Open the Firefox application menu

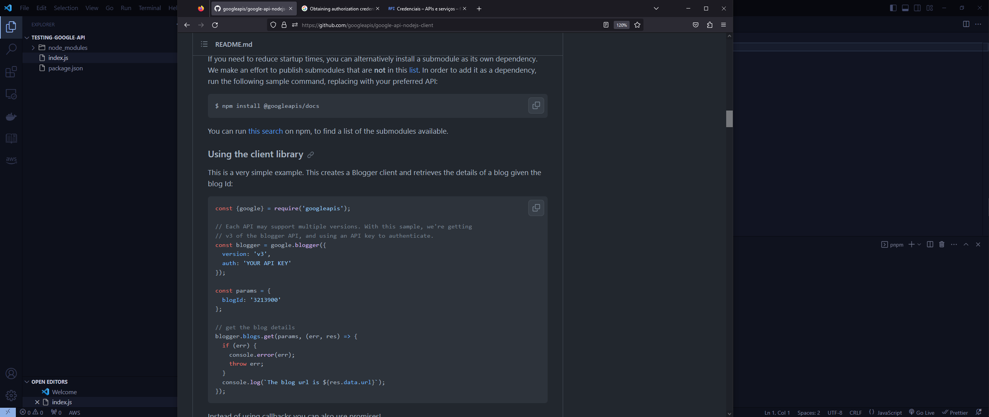tap(723, 25)
